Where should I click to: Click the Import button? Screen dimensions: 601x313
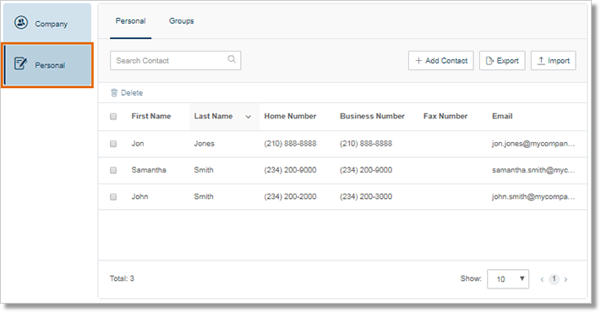pos(553,61)
